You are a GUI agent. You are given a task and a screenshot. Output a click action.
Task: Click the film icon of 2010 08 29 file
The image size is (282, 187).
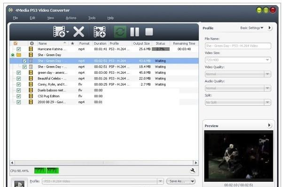[31, 102]
